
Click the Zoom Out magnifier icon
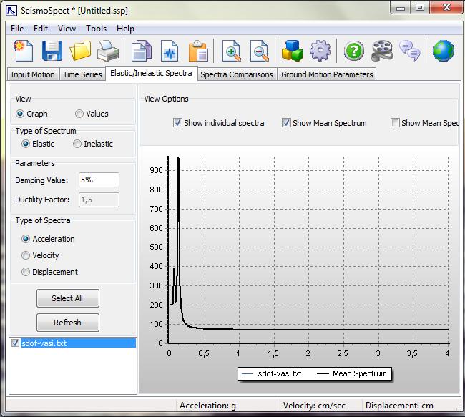(260, 51)
